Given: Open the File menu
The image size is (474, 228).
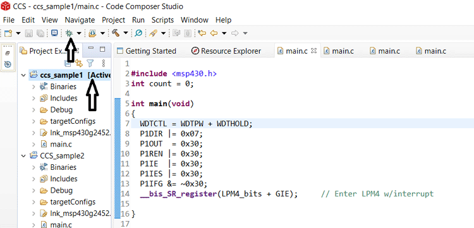Looking at the screenshot, I should (8, 20).
